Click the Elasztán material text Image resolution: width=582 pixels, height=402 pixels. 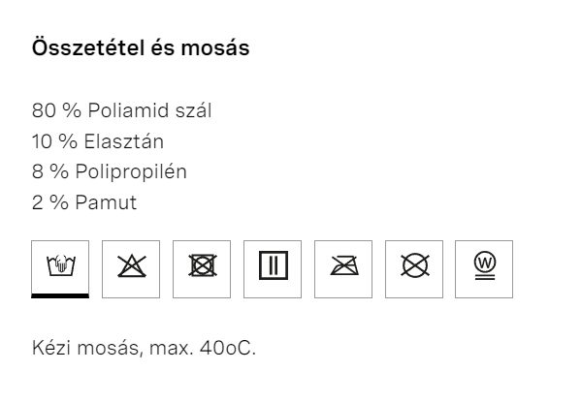[123, 141]
